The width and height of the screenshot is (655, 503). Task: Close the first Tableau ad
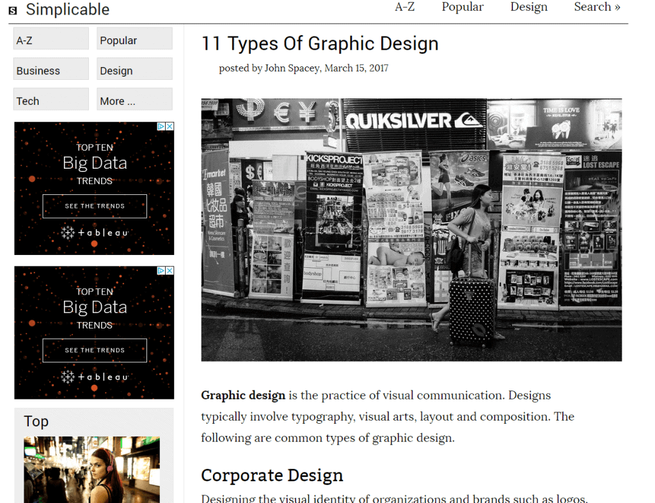coord(170,127)
